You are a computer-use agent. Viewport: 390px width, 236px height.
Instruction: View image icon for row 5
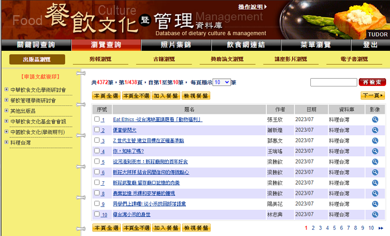click(x=375, y=162)
